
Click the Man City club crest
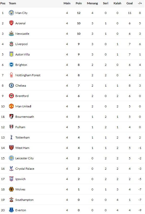(x=11, y=13)
